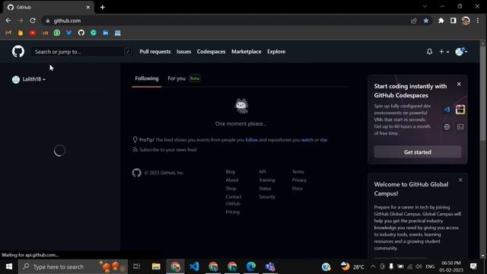Open the GitHub bookmark in bookmarks bar
The width and height of the screenshot is (487, 274).
[x=81, y=33]
